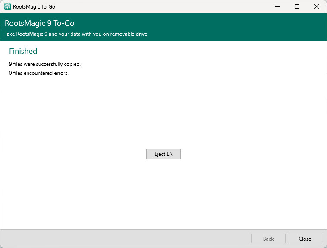This screenshot has height=248, width=327.
Task: Click the '0 files encountered errors' line
Action: (39, 73)
